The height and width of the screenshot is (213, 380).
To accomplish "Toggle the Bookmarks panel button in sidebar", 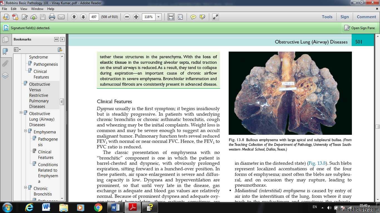I will (x=5, y=51).
